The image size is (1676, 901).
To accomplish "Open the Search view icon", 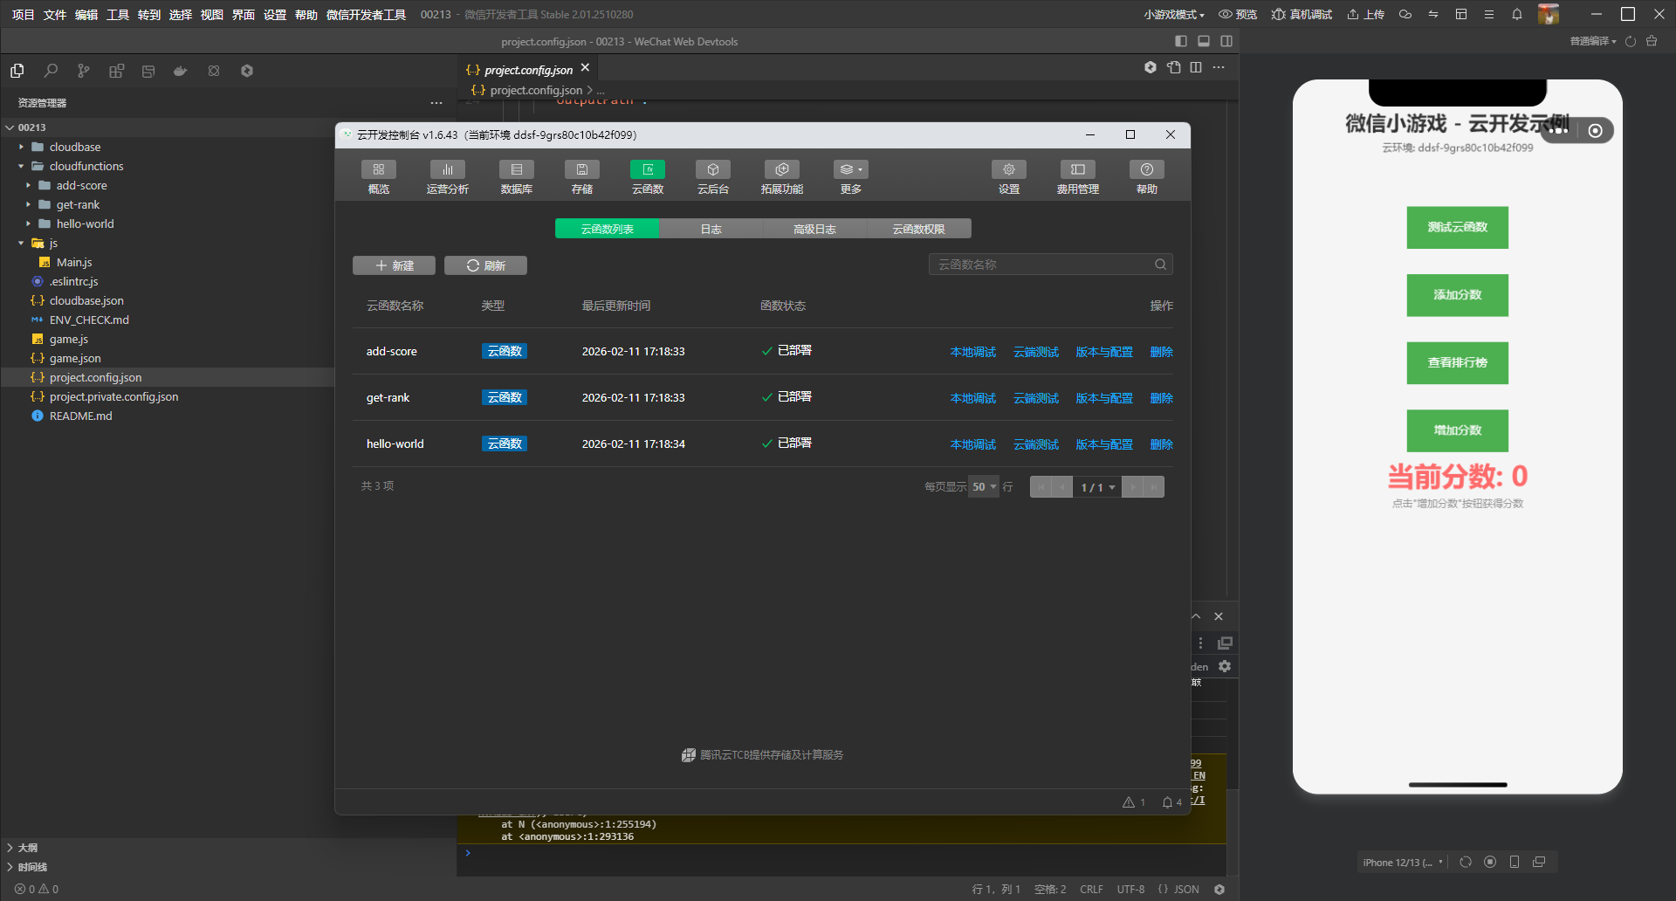I will click(x=51, y=71).
